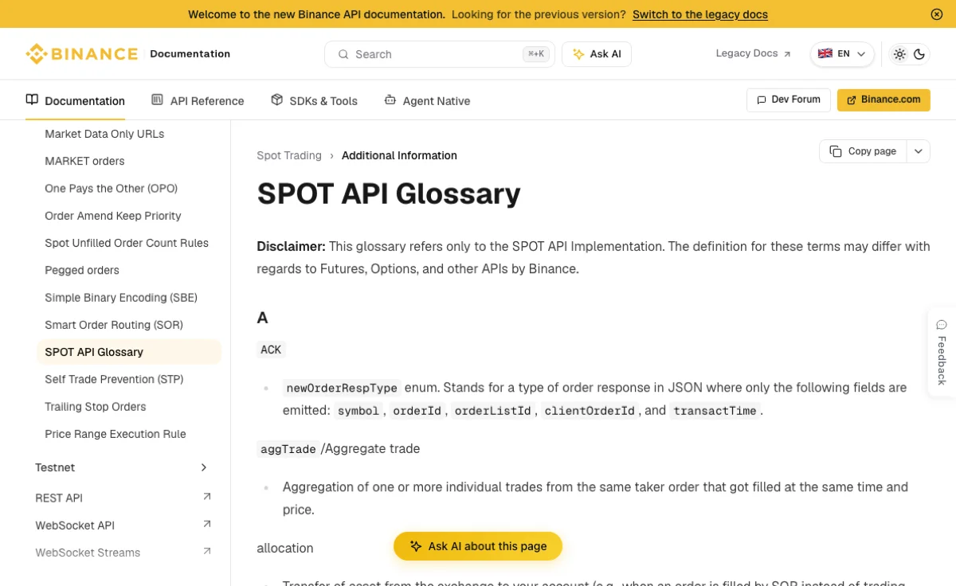Screen dimensions: 956x586
Task: Select the Documentation tab
Action: pos(76,100)
